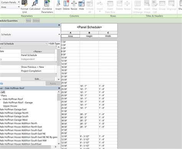Viewport: 182px width, 149px height.
Task: Open Dale Hoffman Garage North view
Action: coord(14,113)
